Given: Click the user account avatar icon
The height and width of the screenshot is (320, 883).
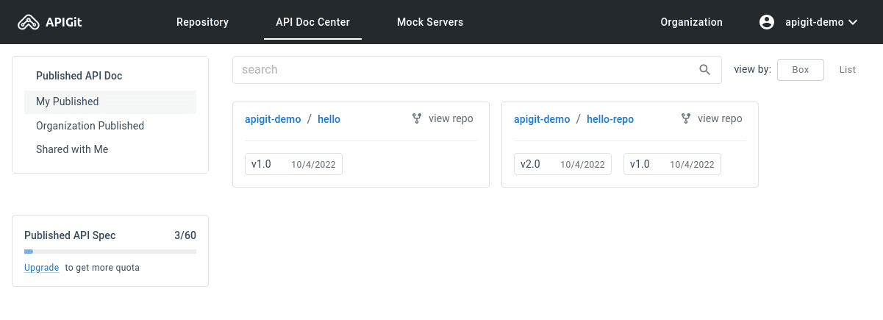Looking at the screenshot, I should click(767, 22).
